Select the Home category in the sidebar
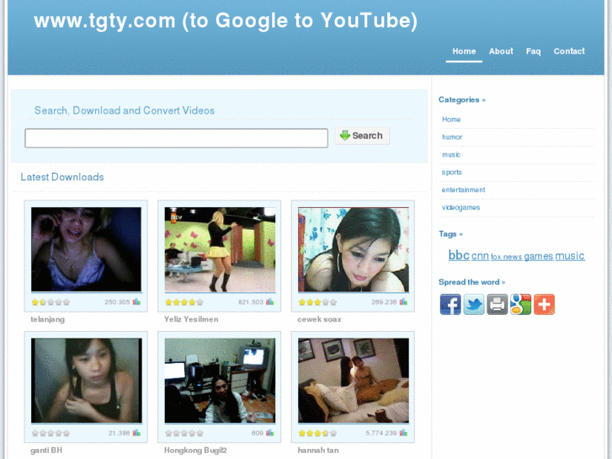This screenshot has height=459, width=612. pyautogui.click(x=451, y=120)
